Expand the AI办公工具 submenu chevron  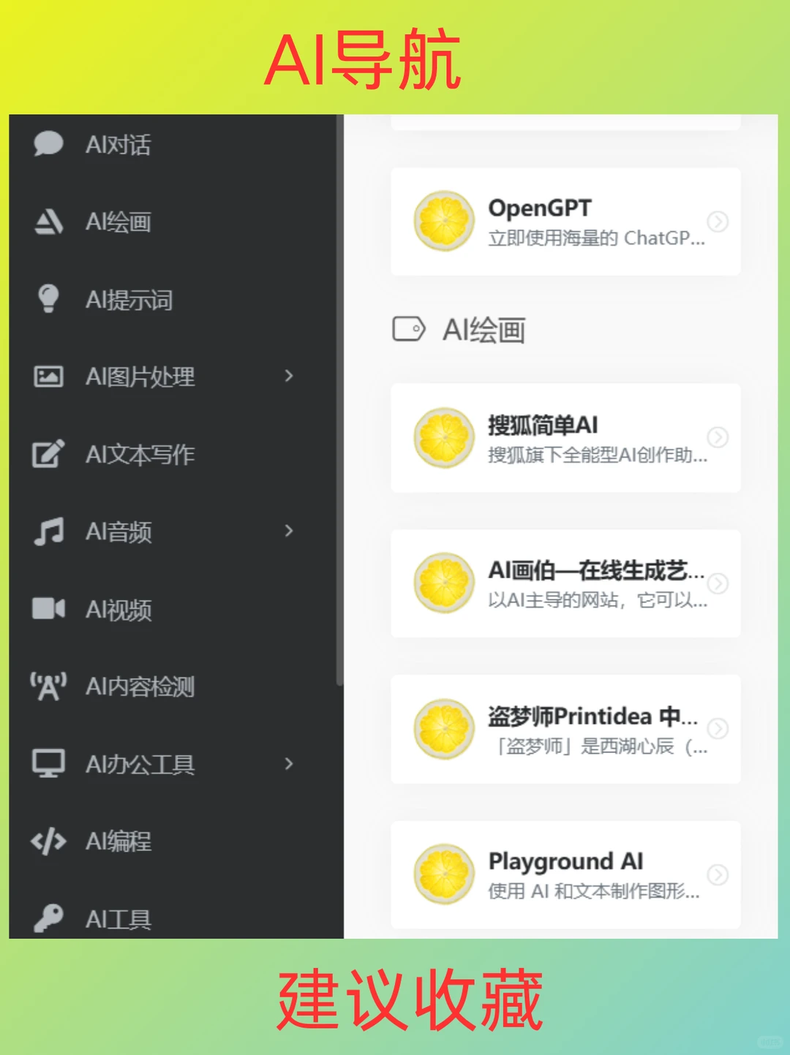pos(290,765)
